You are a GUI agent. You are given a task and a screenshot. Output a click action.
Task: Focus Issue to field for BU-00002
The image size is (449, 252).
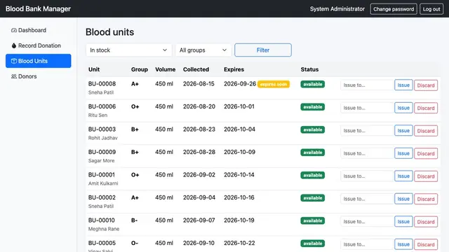point(367,199)
